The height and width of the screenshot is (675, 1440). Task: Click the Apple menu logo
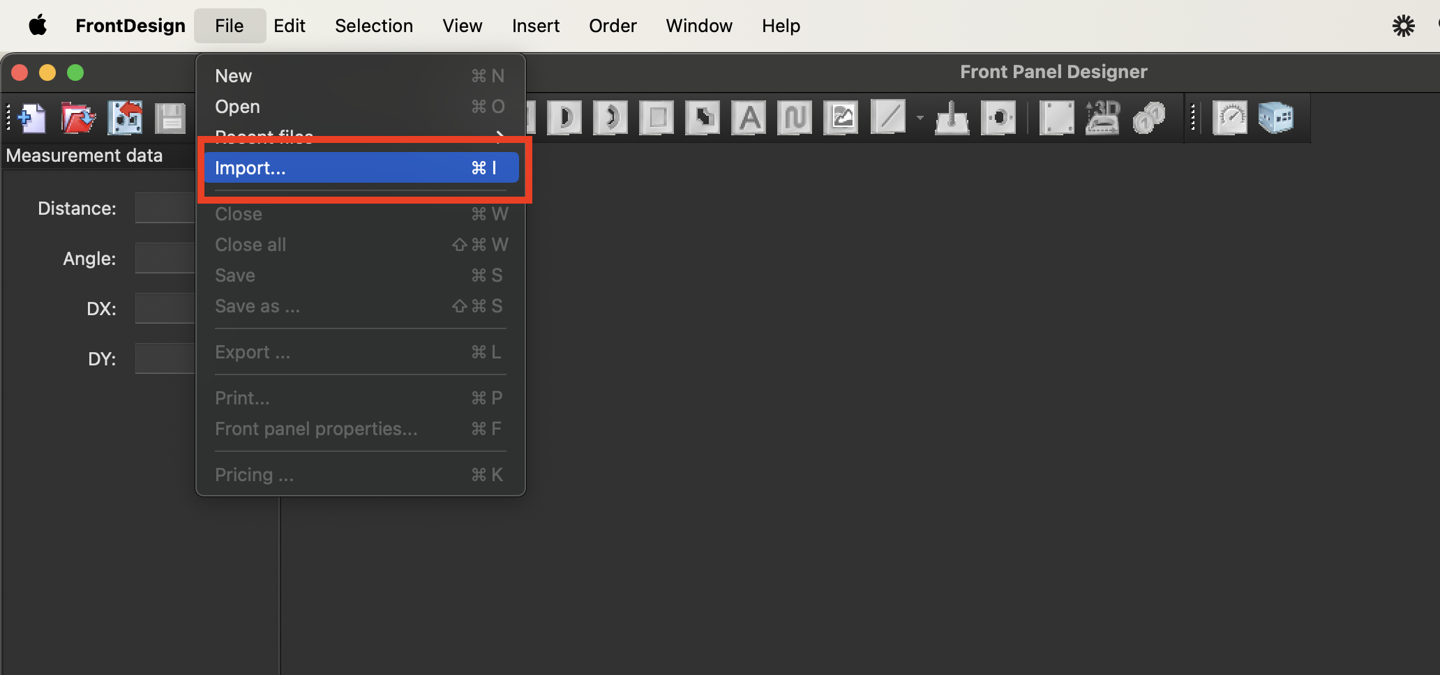pyautogui.click(x=38, y=26)
